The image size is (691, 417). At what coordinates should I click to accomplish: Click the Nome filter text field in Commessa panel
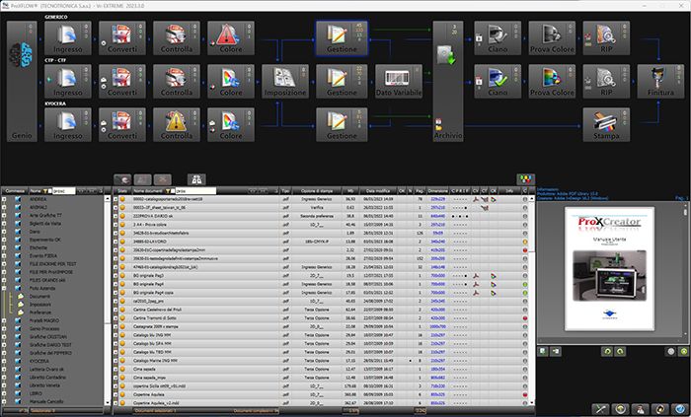(x=64, y=191)
